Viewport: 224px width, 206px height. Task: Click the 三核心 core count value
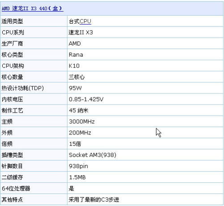point(77,77)
